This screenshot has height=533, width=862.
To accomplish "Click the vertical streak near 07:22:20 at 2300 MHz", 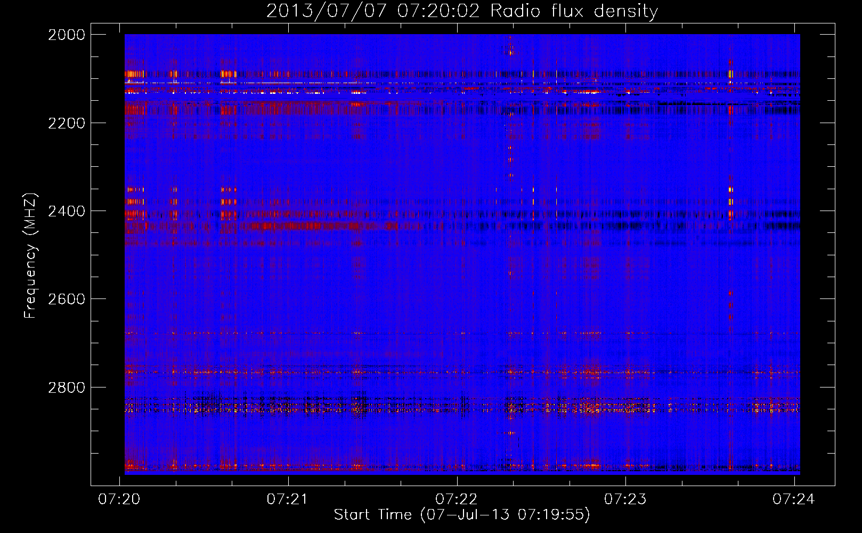I will coord(511,159).
